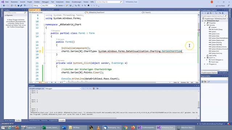Expand the Program.cs node in the solution tree

(x=204, y=64)
